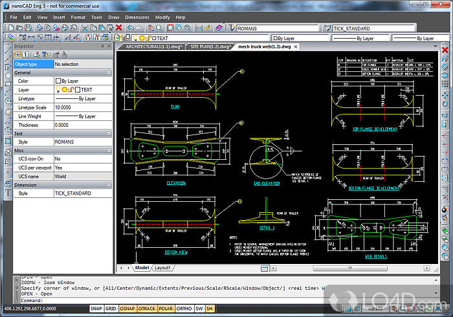Open the TEXT layer dropdown in toolbar

coord(200,38)
